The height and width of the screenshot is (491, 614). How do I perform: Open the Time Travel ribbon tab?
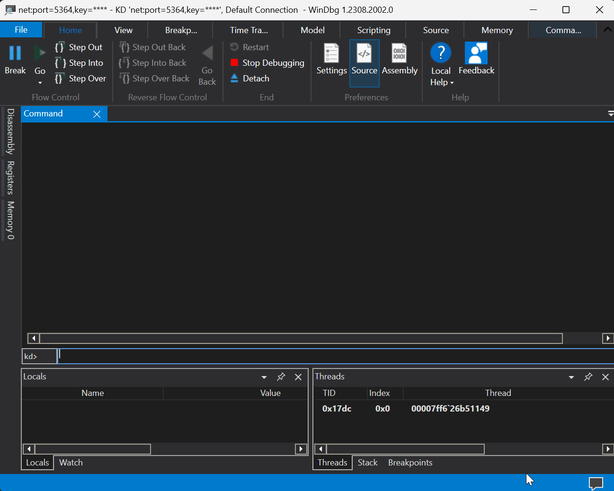(249, 30)
